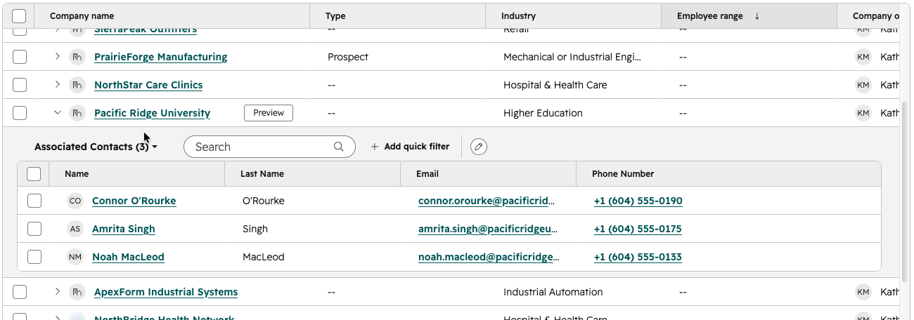The width and height of the screenshot is (914, 320).
Task: Click the Mechanical or Industrial Engi… industry cell
Action: [x=572, y=57]
